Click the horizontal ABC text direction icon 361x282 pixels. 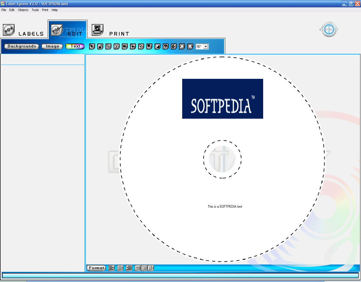(138, 268)
